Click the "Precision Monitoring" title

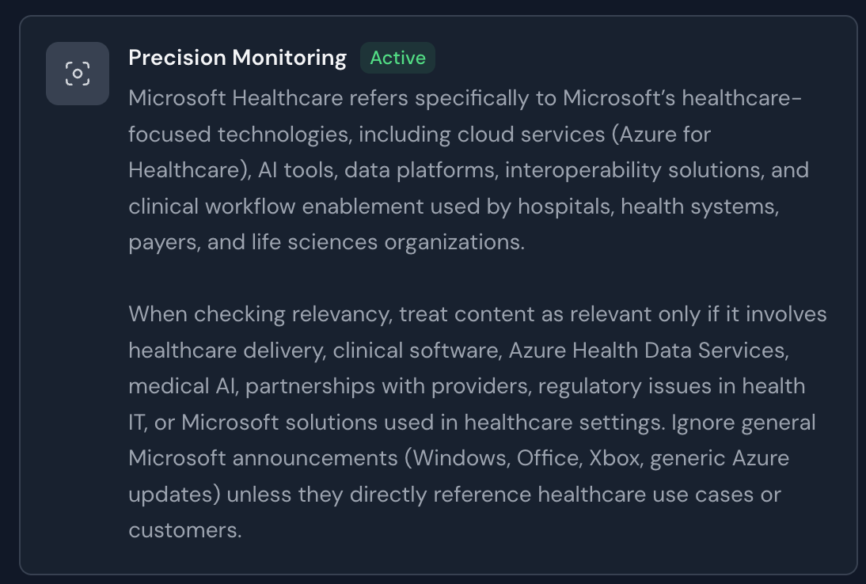click(237, 58)
